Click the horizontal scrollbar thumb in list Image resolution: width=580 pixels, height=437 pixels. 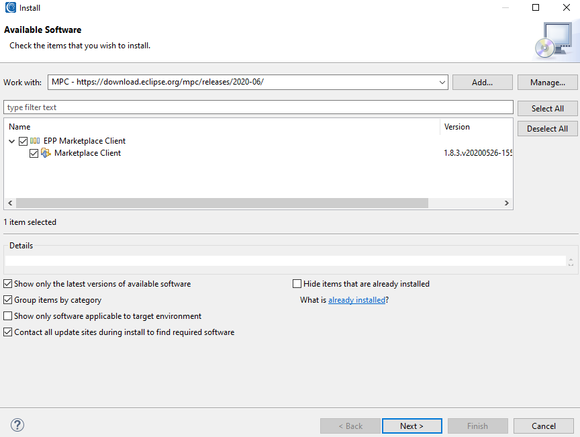[222, 203]
